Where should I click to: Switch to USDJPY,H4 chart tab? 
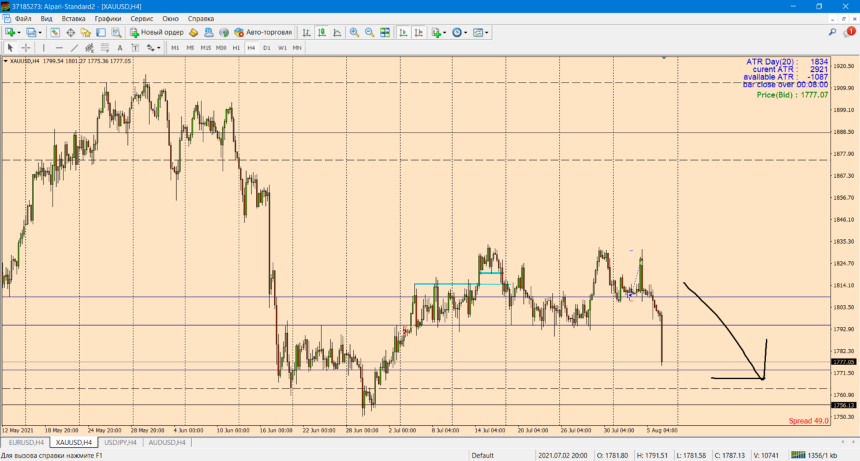(x=121, y=442)
